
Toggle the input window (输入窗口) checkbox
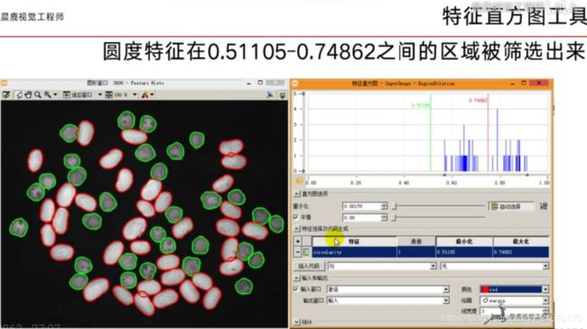(x=295, y=289)
